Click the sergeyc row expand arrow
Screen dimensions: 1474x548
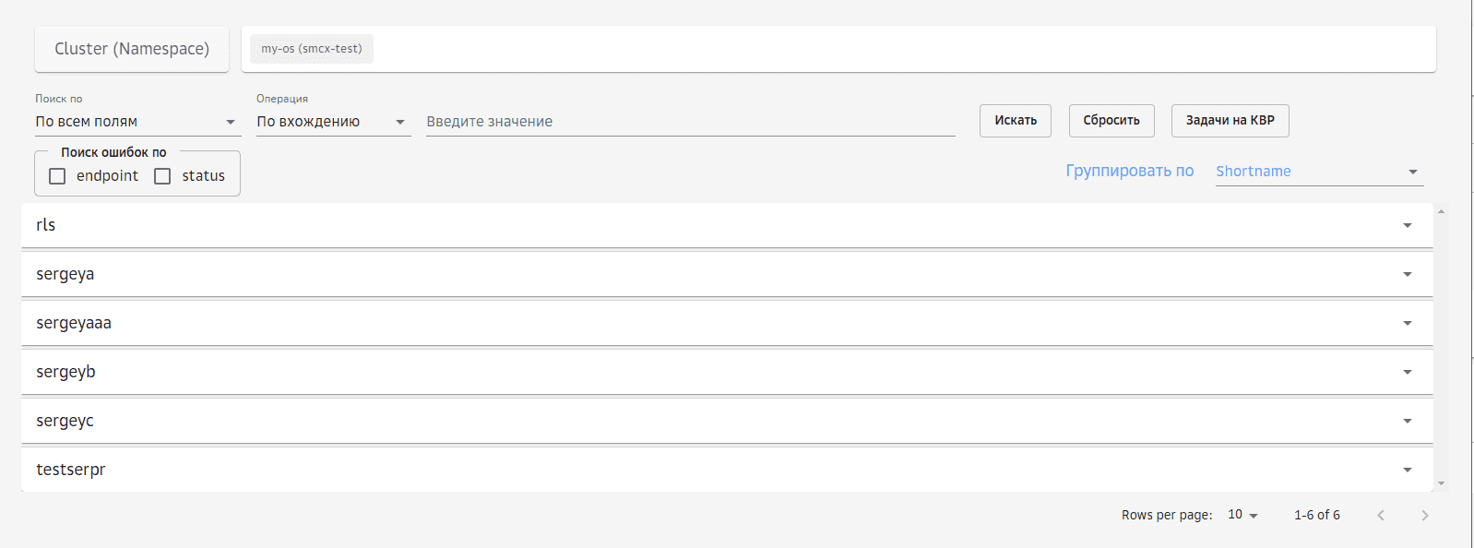point(1408,421)
